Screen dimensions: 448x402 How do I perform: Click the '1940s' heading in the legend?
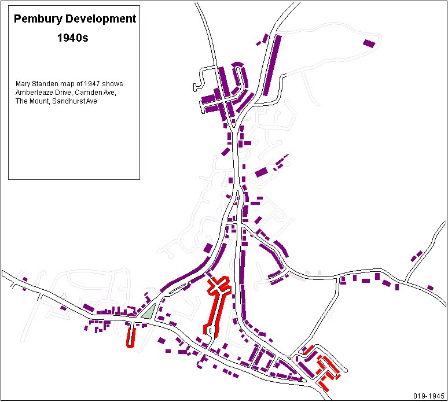point(72,38)
